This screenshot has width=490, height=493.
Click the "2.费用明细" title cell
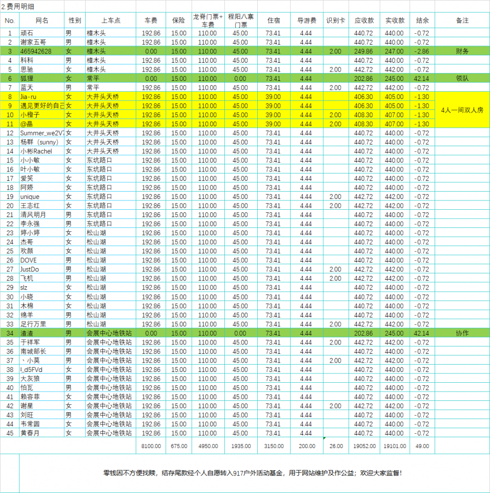[x=19, y=6]
